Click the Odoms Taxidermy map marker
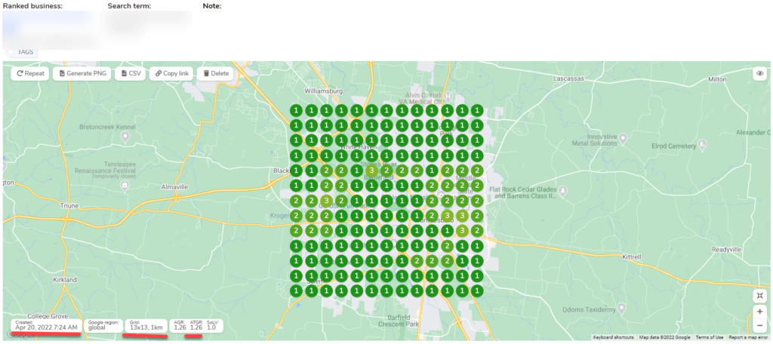The image size is (773, 344). click(621, 308)
